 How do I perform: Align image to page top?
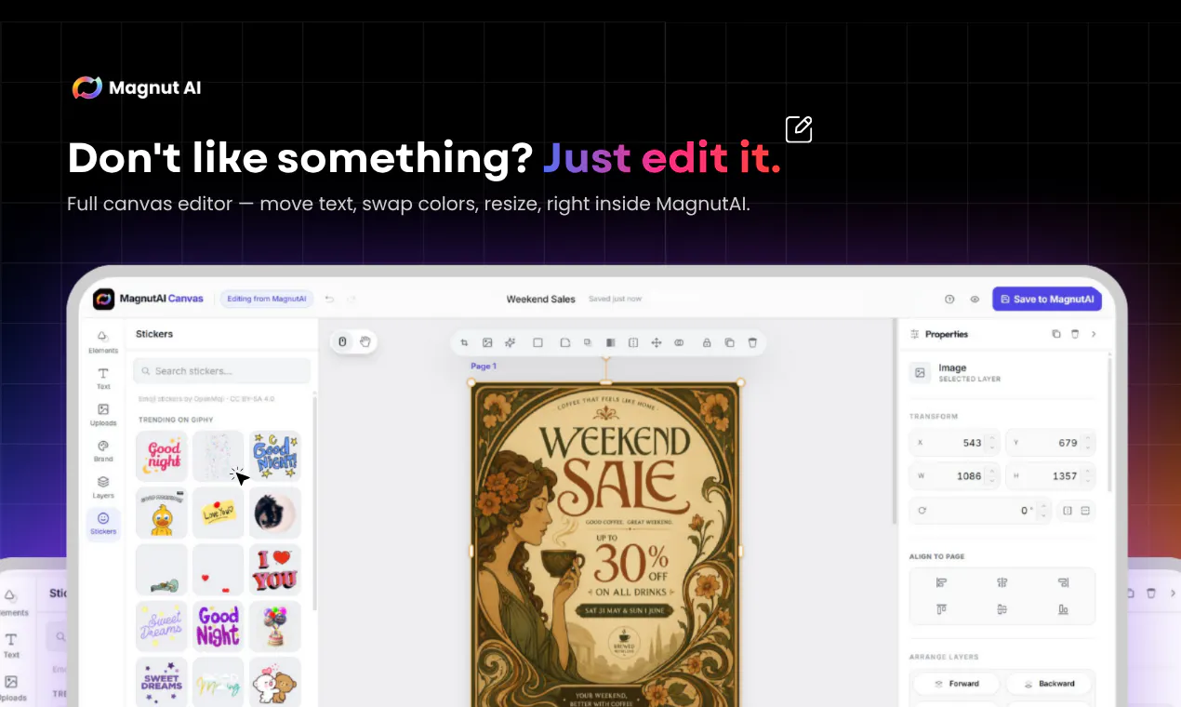(x=941, y=609)
